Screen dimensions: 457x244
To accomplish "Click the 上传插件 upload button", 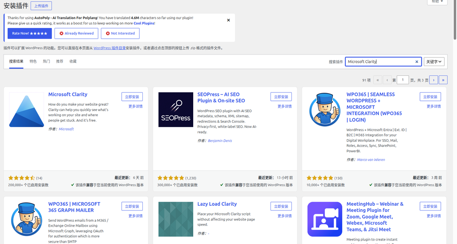I will tap(41, 6).
